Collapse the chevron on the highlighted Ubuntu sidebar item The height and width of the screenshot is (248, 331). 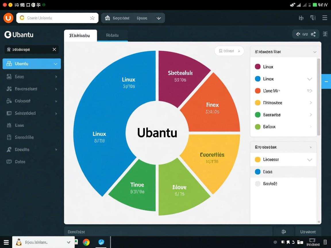pyautogui.click(x=55, y=64)
